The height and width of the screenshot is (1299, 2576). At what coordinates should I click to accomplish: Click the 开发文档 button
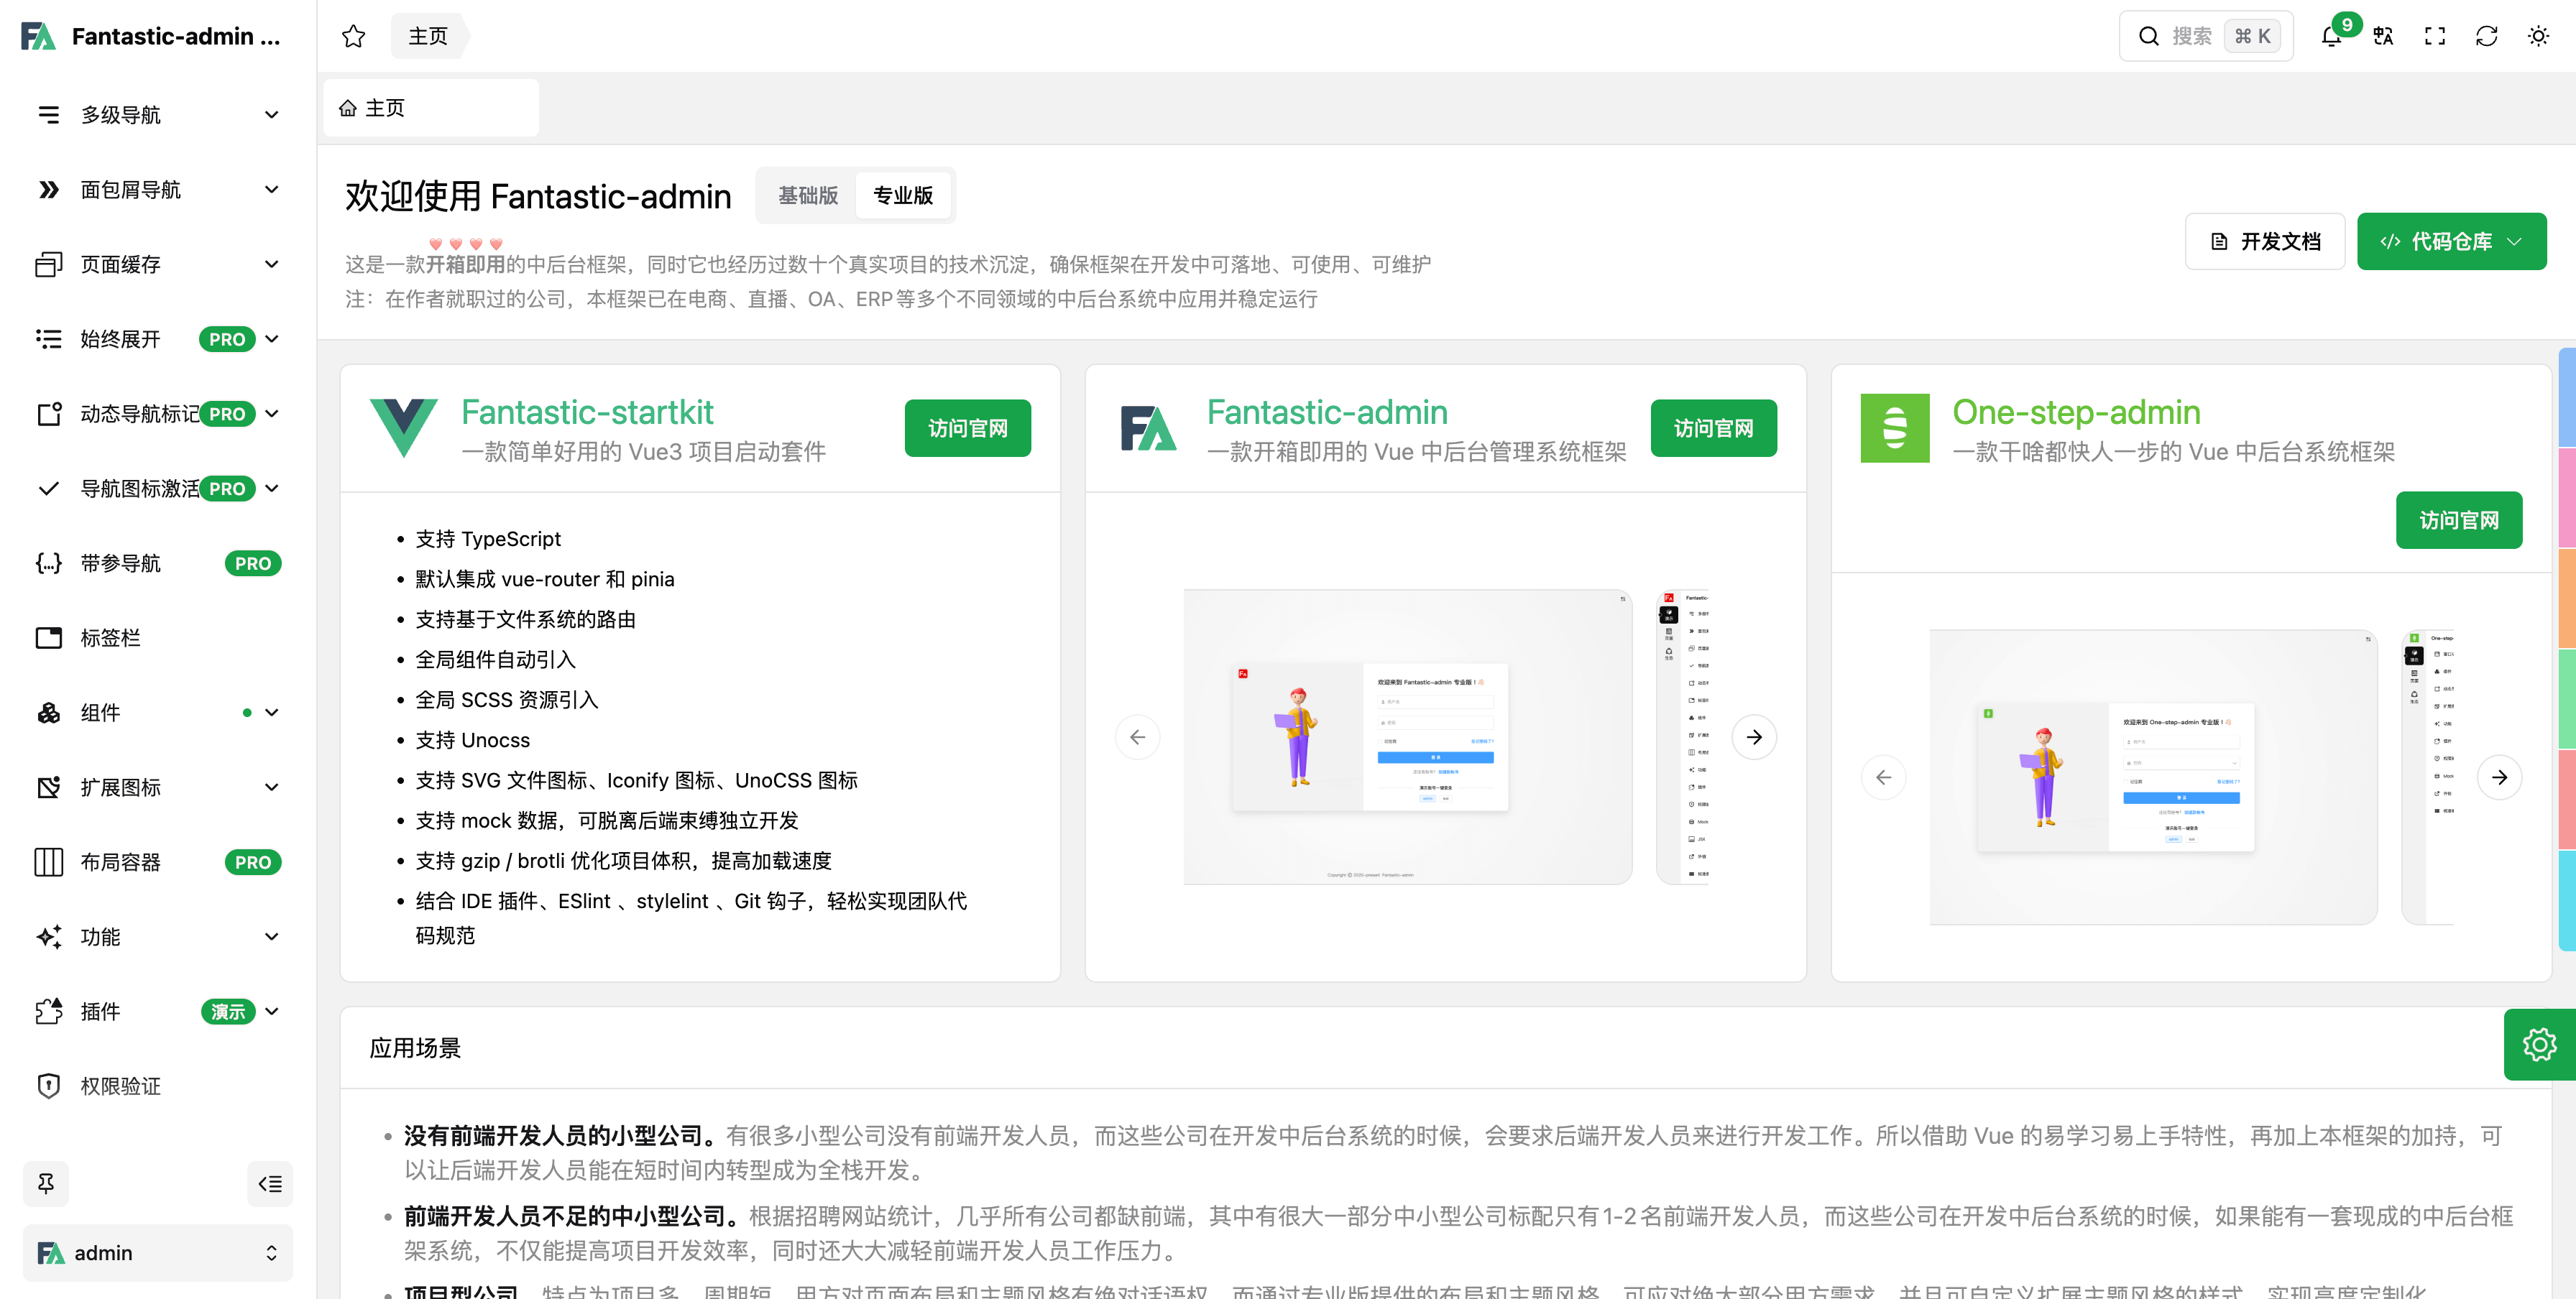tap(2264, 242)
